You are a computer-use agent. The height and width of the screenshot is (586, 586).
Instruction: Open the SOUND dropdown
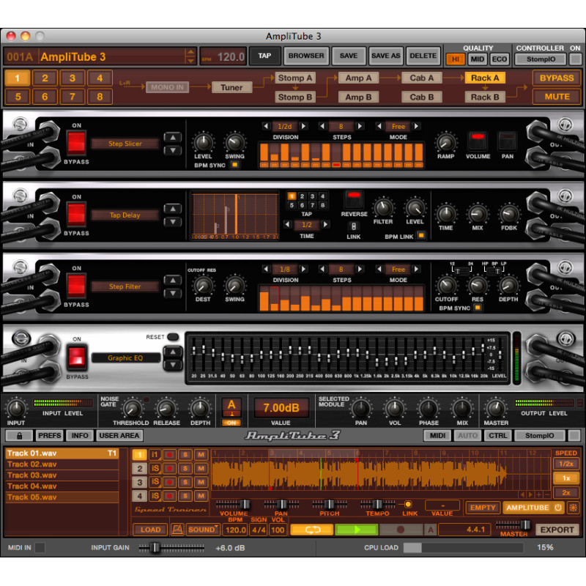click(x=203, y=530)
